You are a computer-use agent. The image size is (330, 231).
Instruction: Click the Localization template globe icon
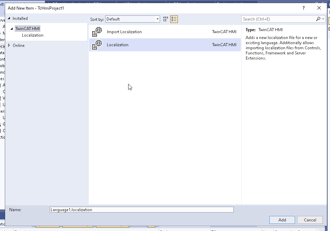(97, 45)
